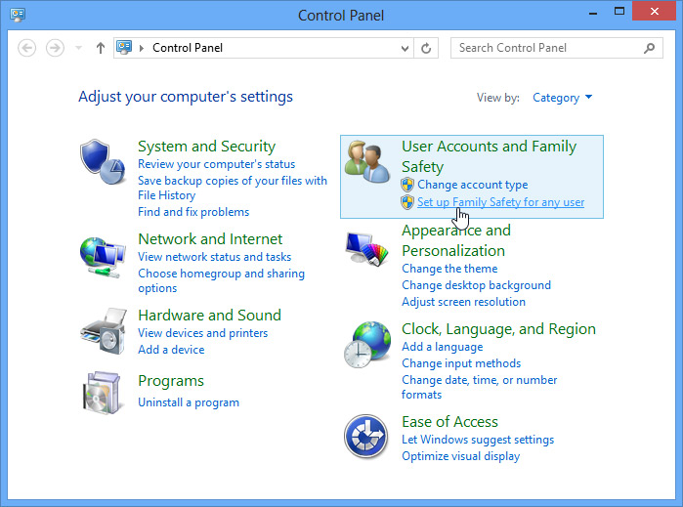This screenshot has width=683, height=507.
Task: Click the Uninstall a program link
Action: [189, 402]
